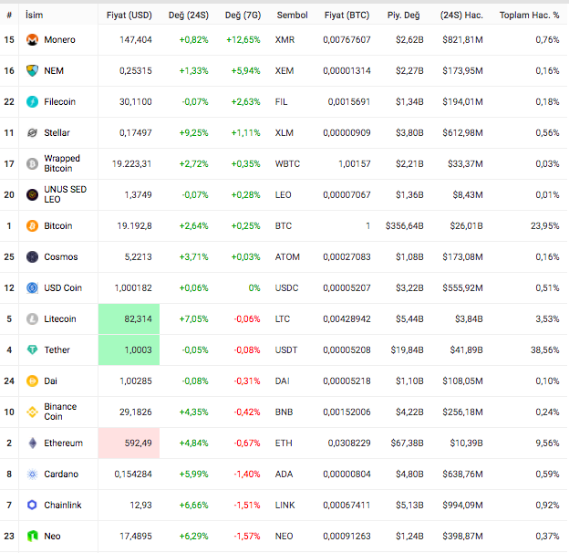Click the Cosmos coin logo icon
Viewport: 569px width, 553px height.
32,256
